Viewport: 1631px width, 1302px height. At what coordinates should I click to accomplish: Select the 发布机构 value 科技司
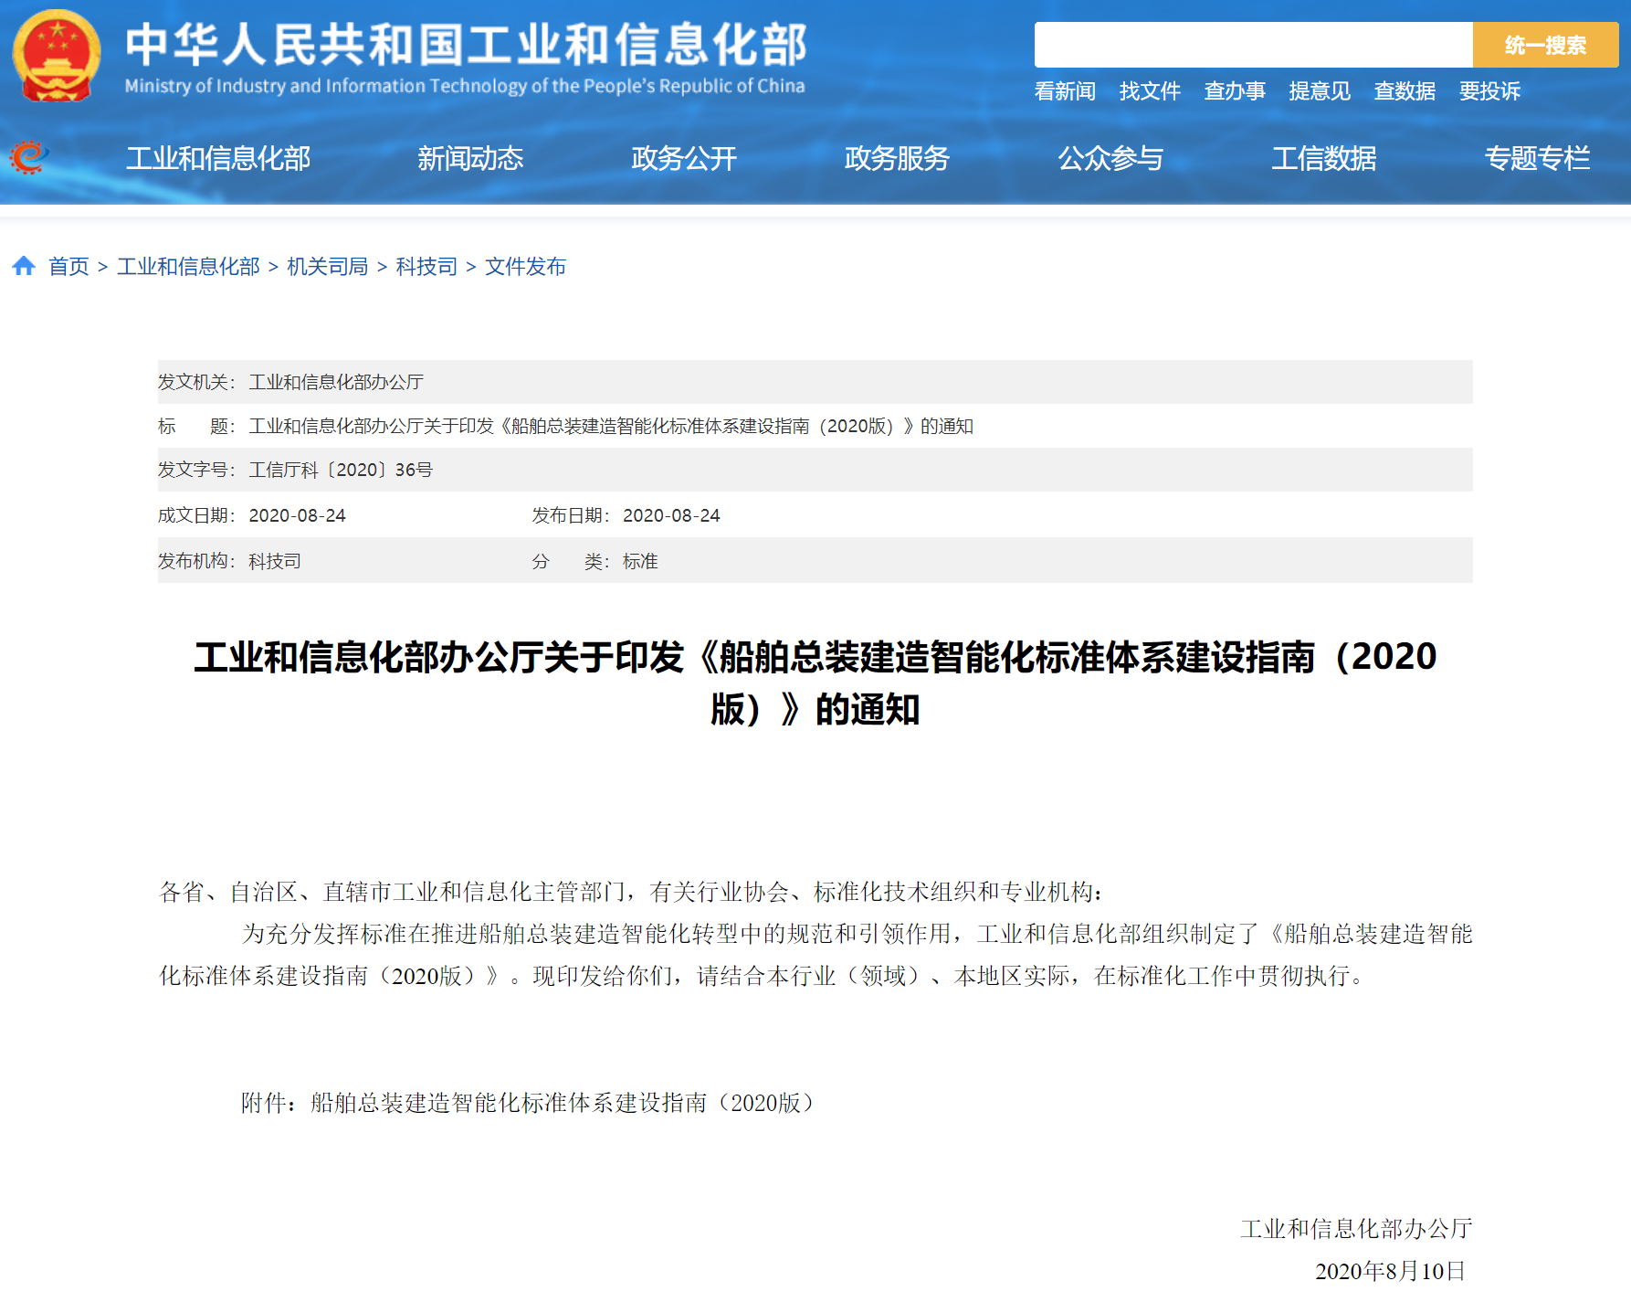point(275,561)
